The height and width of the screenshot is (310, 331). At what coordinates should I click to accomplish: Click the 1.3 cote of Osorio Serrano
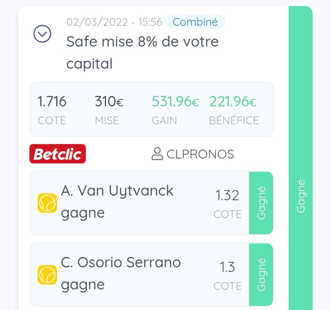[x=227, y=267]
